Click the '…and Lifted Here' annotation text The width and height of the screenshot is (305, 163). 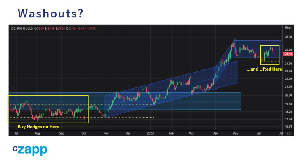(264, 69)
